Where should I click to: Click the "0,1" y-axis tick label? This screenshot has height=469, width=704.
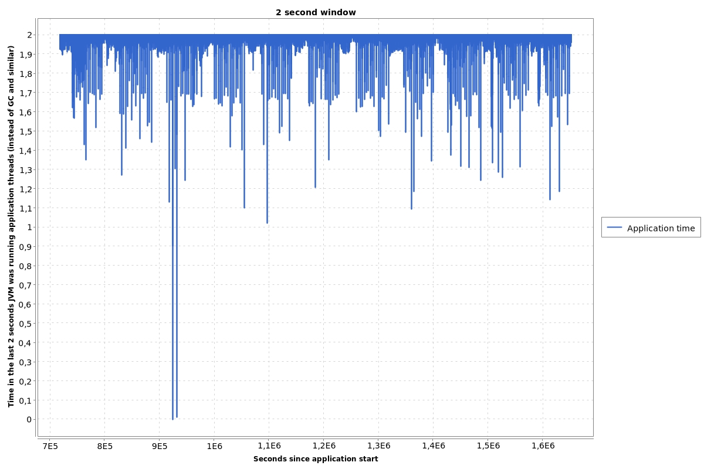25,400
